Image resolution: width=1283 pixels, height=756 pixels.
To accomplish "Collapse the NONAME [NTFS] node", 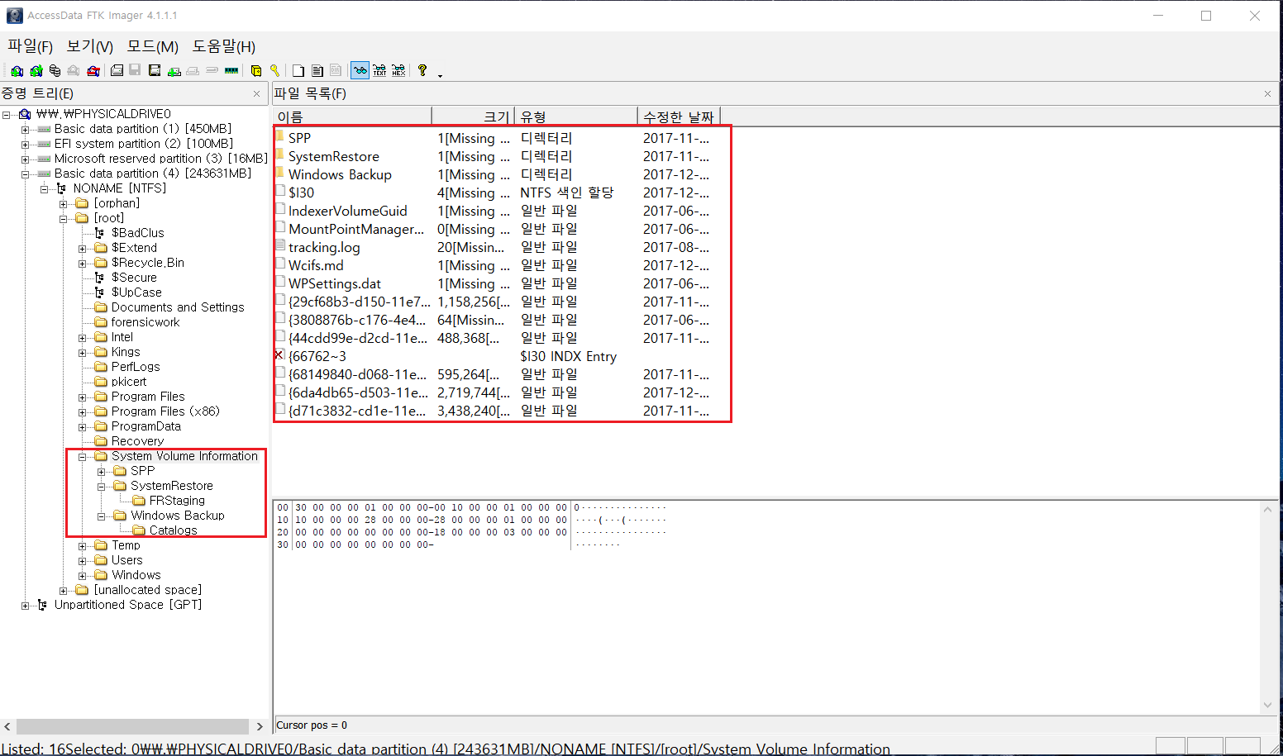I will [x=44, y=189].
